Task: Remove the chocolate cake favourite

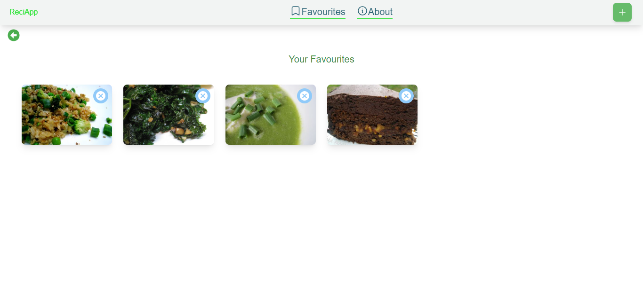Action: [x=406, y=96]
